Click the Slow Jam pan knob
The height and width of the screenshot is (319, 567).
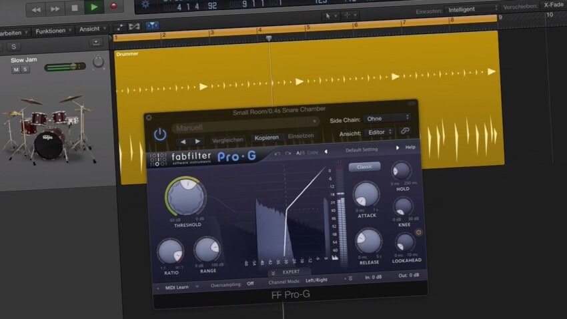(x=98, y=62)
